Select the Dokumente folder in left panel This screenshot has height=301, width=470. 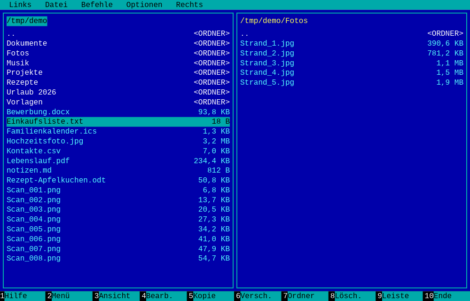(118, 43)
